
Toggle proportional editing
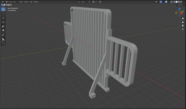pyautogui.click(x=100, y=2)
